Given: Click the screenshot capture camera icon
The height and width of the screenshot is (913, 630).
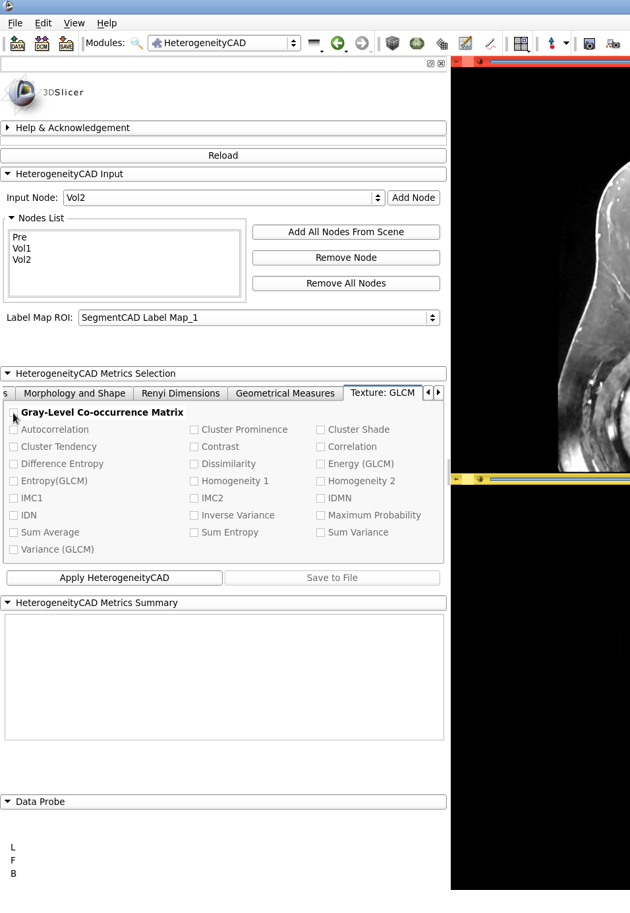Looking at the screenshot, I should tap(589, 43).
